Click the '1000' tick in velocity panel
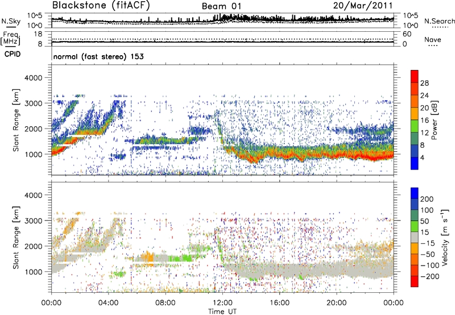Viewport: 455px width, 315px height. click(x=34, y=272)
